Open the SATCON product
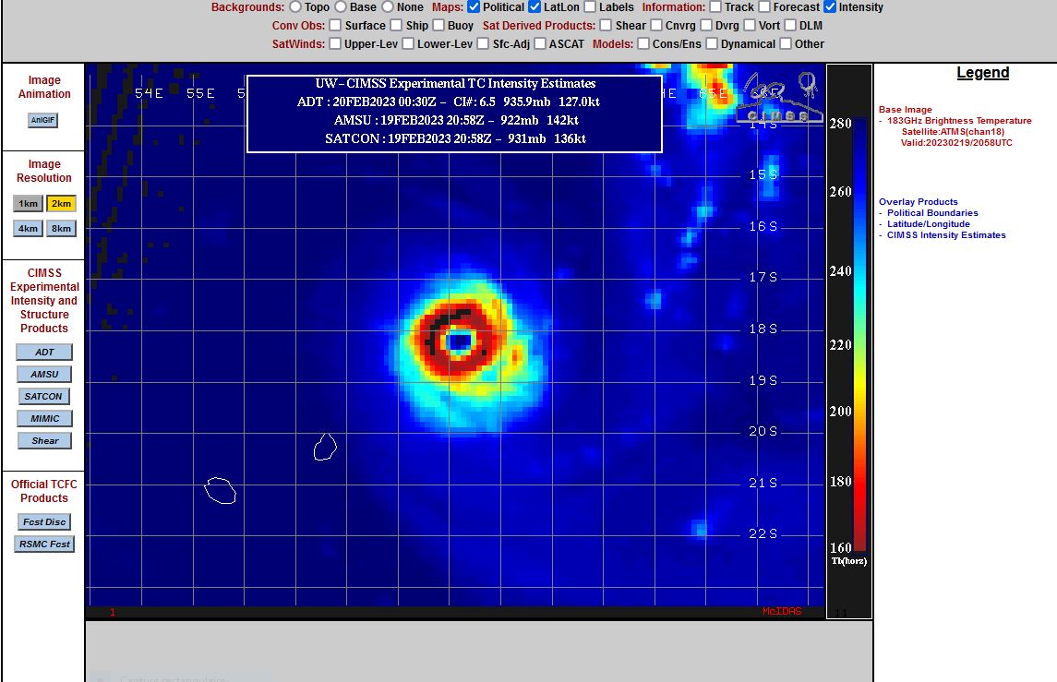This screenshot has height=682, width=1057. coord(44,396)
